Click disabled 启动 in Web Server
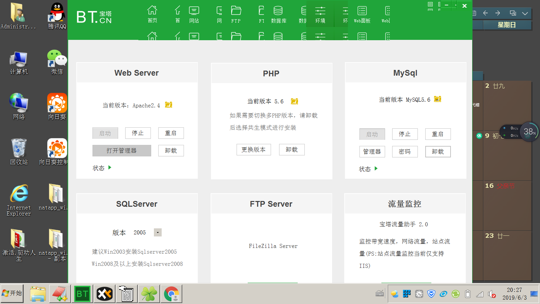The height and width of the screenshot is (304, 540). click(x=105, y=133)
